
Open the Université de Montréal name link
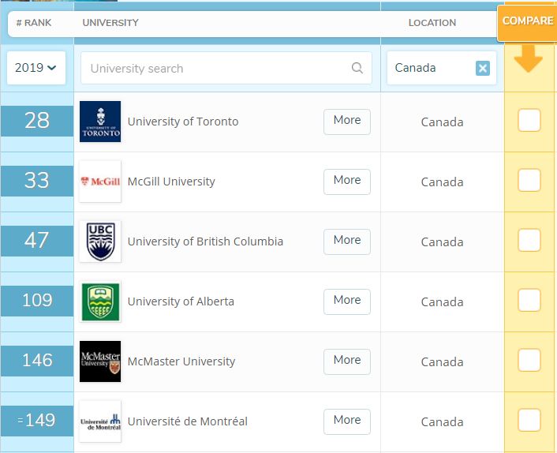coord(187,421)
